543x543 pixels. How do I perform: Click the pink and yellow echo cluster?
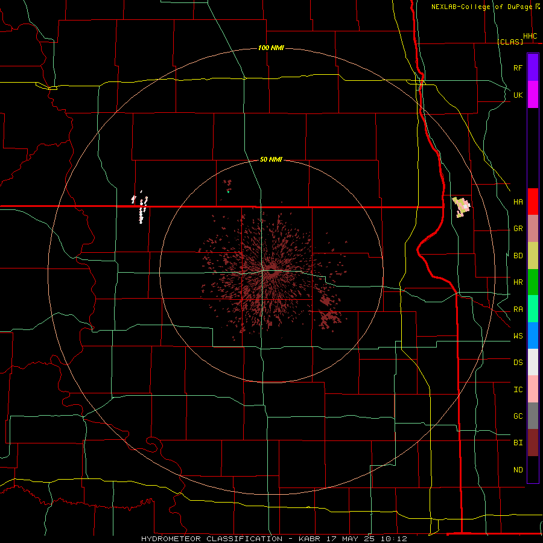pos(462,207)
